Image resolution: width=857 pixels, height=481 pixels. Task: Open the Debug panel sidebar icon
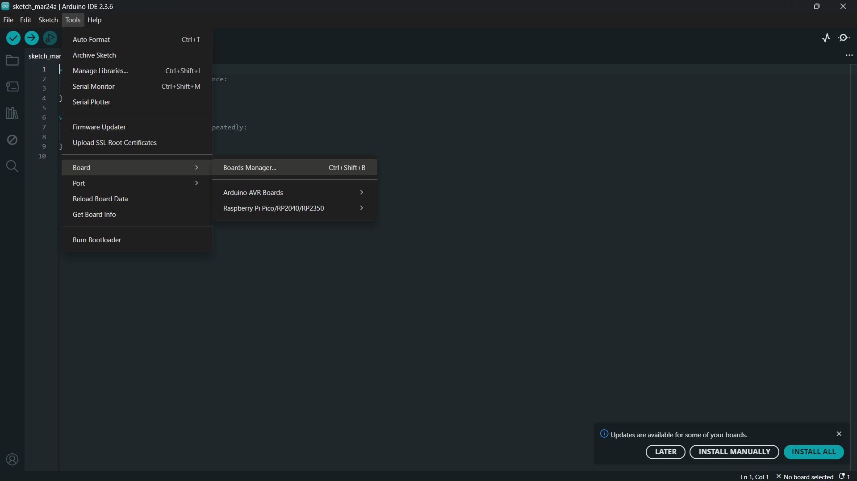[12, 140]
